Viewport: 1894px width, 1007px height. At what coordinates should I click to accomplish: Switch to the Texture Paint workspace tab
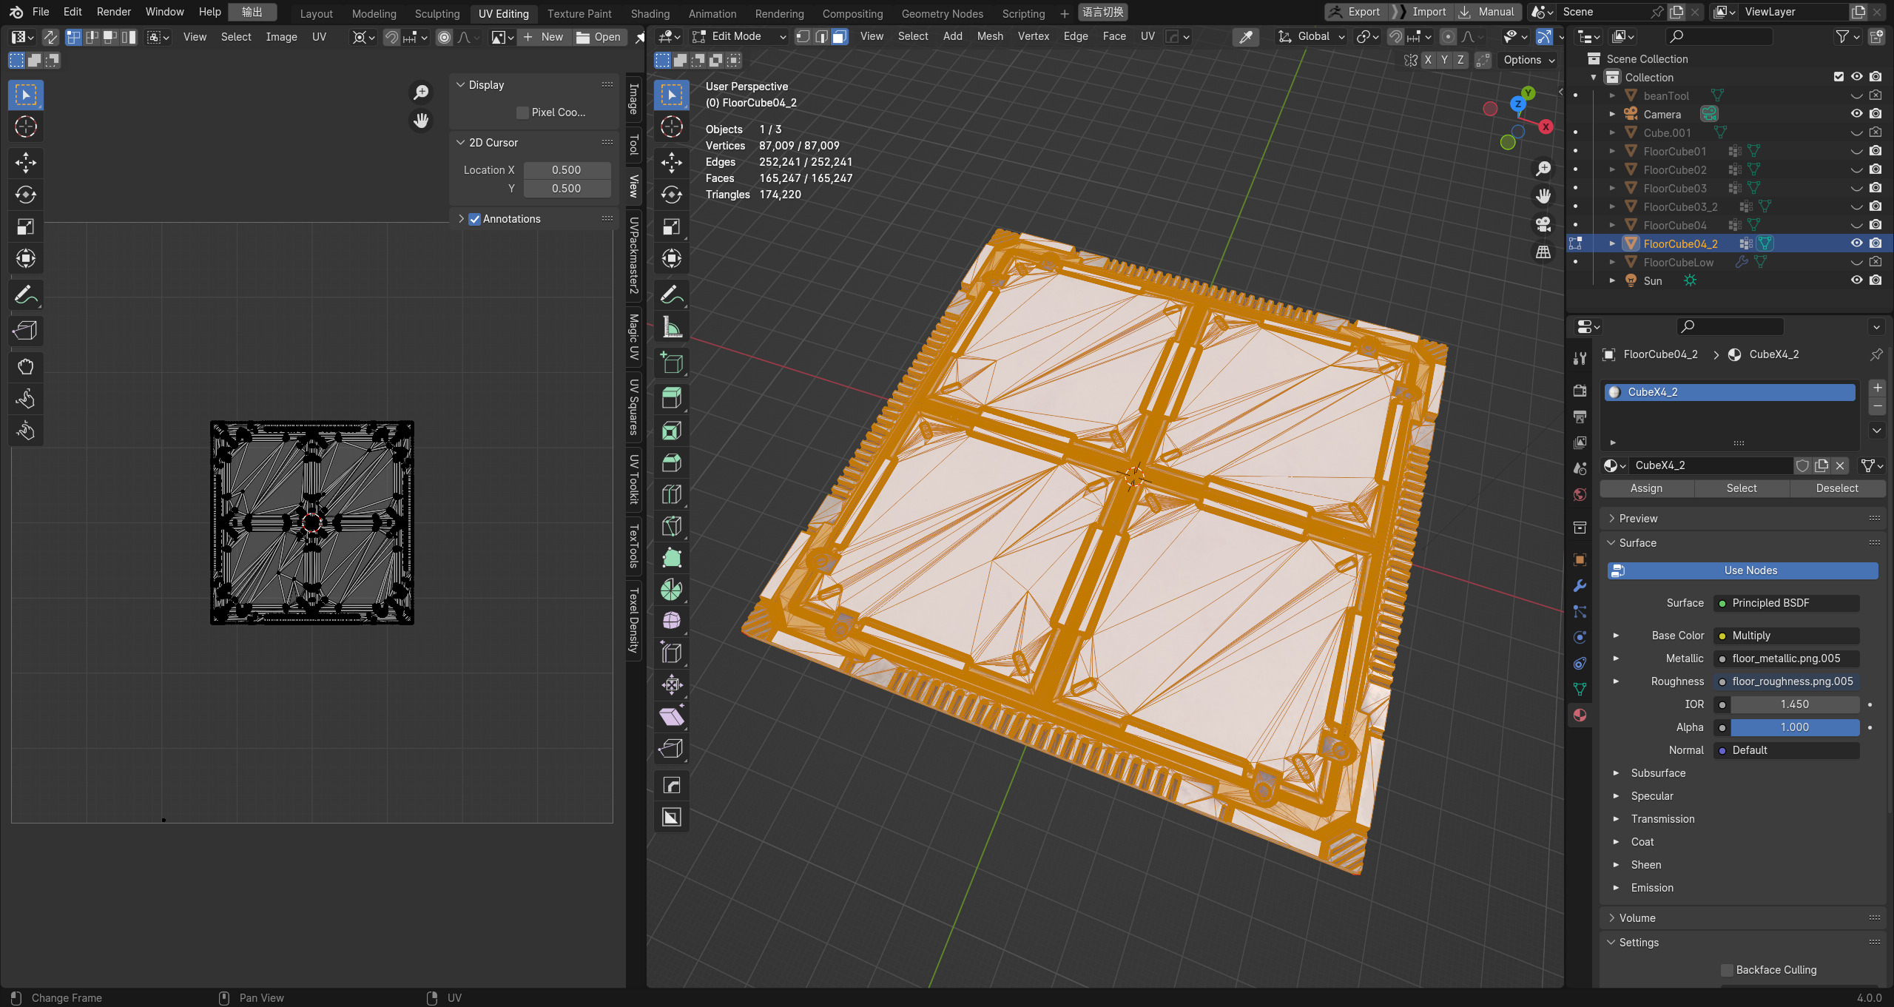pos(579,13)
